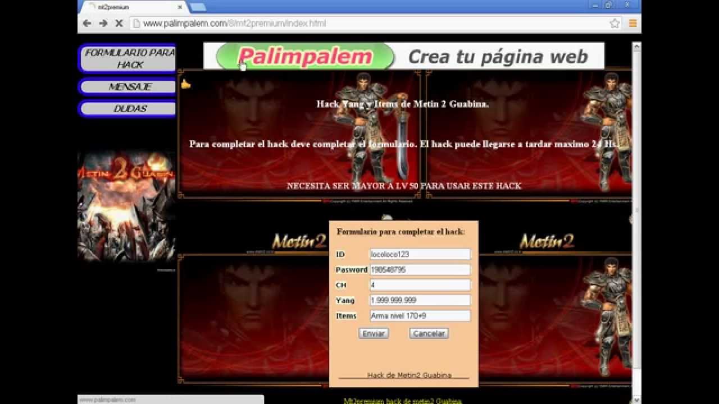
Task: Click the ID input field
Action: click(x=420, y=254)
